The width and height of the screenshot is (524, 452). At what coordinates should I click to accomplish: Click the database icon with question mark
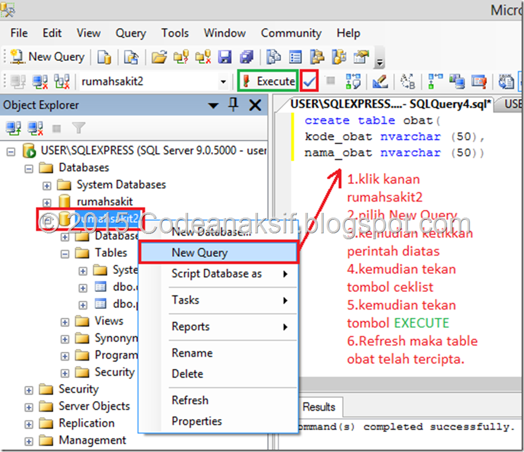[181, 57]
